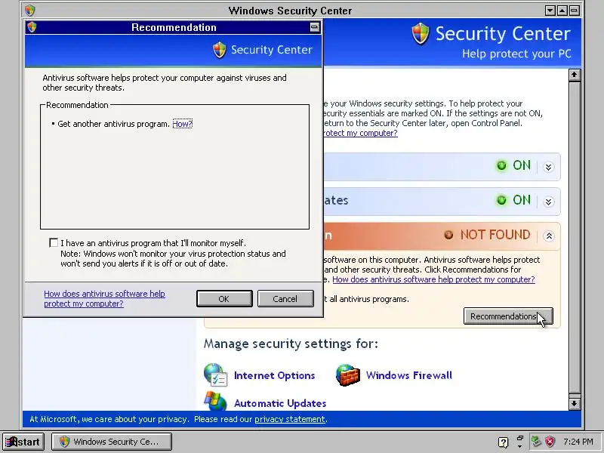Open the 'How?' link in Recommendation box

[x=182, y=124]
